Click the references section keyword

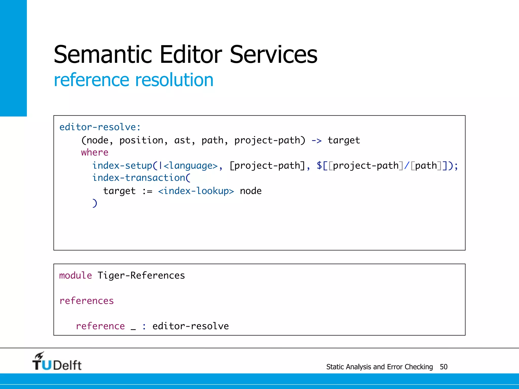86,301
